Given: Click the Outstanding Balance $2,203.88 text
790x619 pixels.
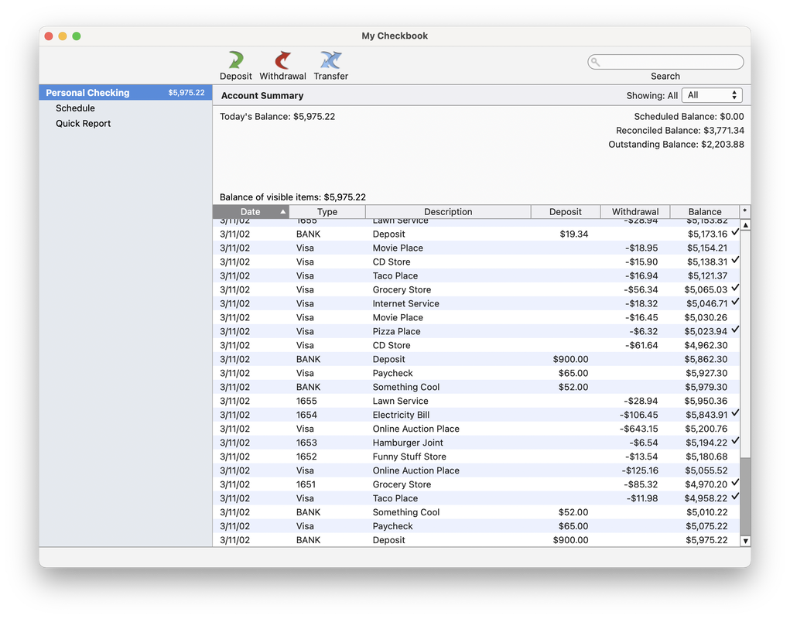Looking at the screenshot, I should click(676, 145).
